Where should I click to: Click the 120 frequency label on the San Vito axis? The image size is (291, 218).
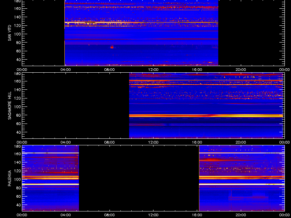coord(18,25)
